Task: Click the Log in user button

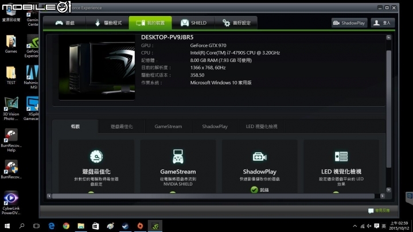Action: click(x=383, y=23)
